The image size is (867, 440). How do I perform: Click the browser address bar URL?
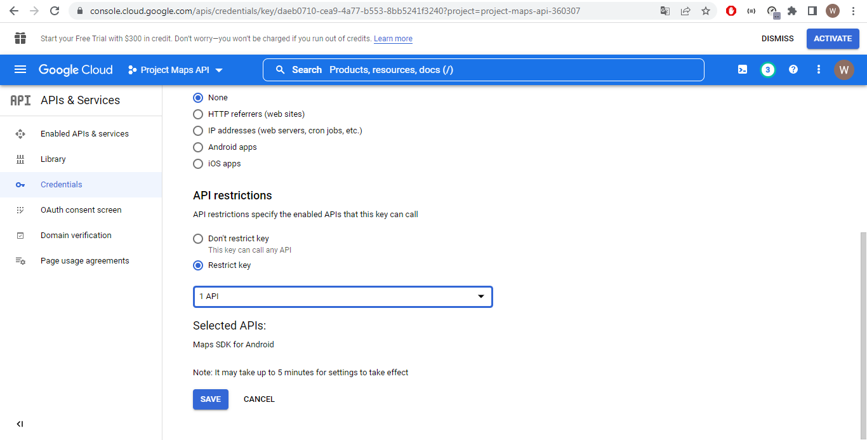tap(335, 11)
